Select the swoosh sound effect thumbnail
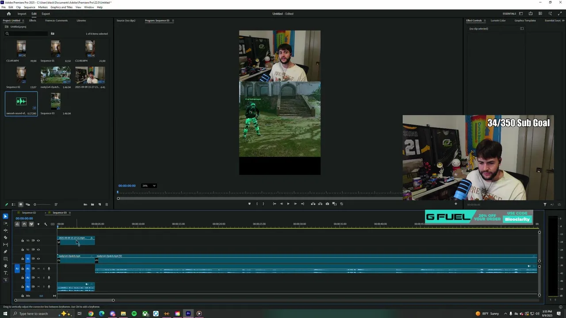 21,102
